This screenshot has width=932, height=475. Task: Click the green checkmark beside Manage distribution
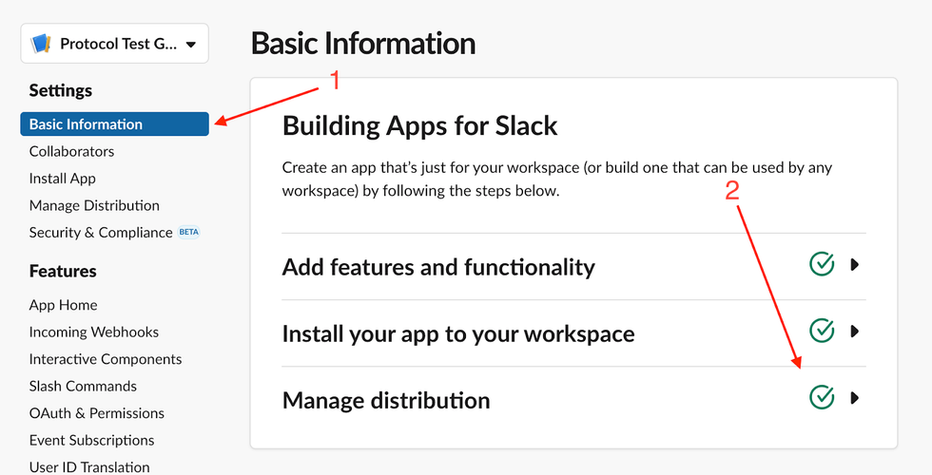click(x=821, y=398)
